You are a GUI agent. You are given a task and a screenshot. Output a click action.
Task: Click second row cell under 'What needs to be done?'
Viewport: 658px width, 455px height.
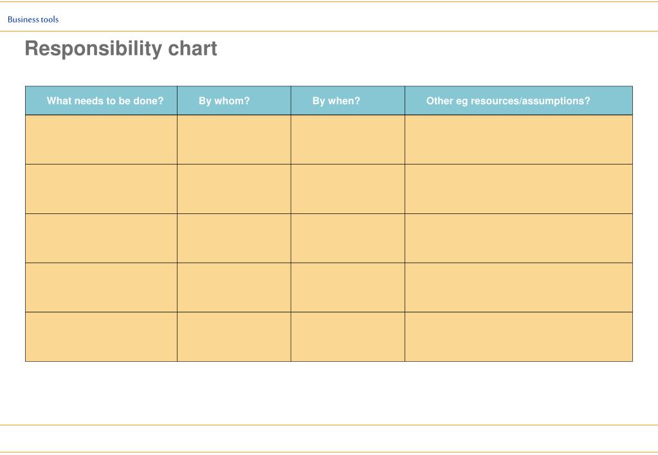coord(101,189)
